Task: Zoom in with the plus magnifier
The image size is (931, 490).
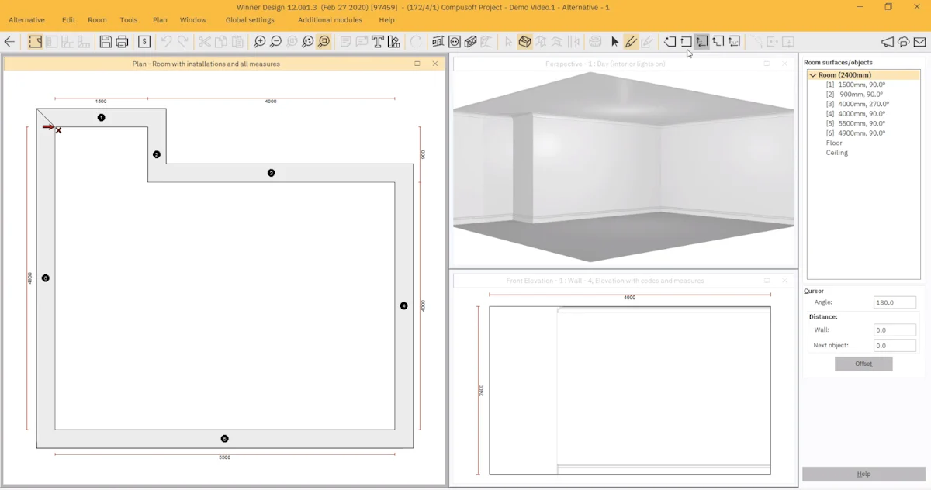Action: tap(259, 42)
